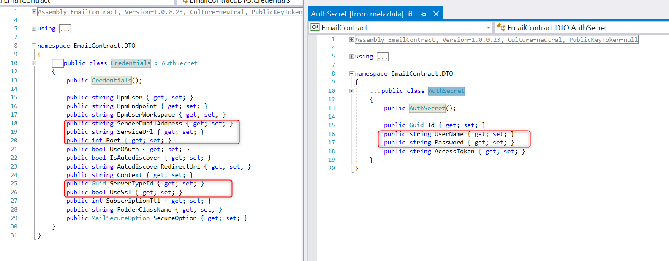Expand the using directives in left pane

(34, 29)
